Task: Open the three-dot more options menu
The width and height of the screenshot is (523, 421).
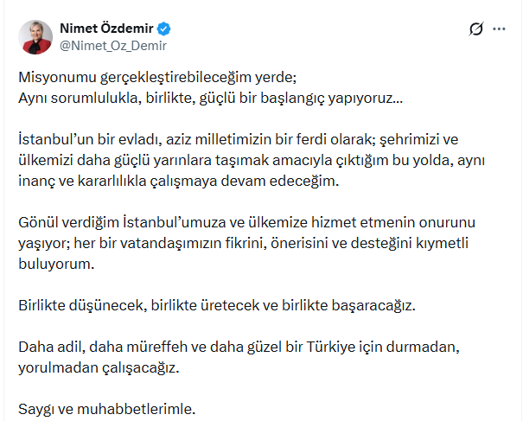Action: (499, 29)
